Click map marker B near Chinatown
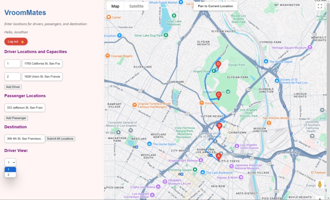 tap(219, 126)
